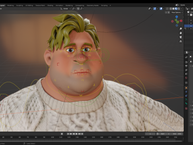Jump to previous keyframe
Screen dimensions: 193x145
71,134
